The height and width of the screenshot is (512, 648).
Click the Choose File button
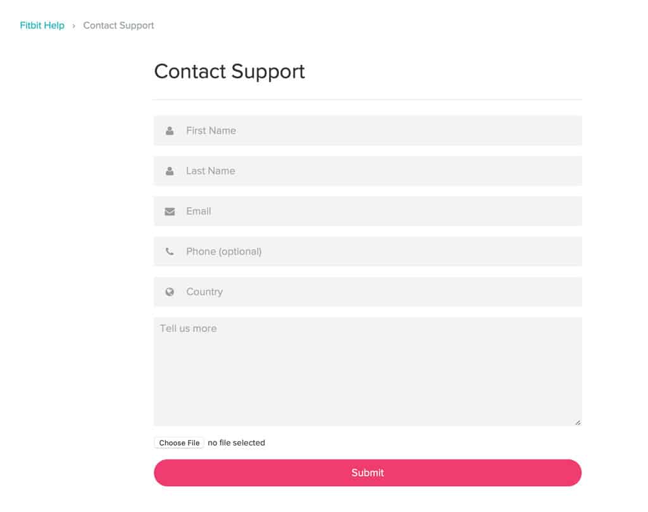pos(178,442)
